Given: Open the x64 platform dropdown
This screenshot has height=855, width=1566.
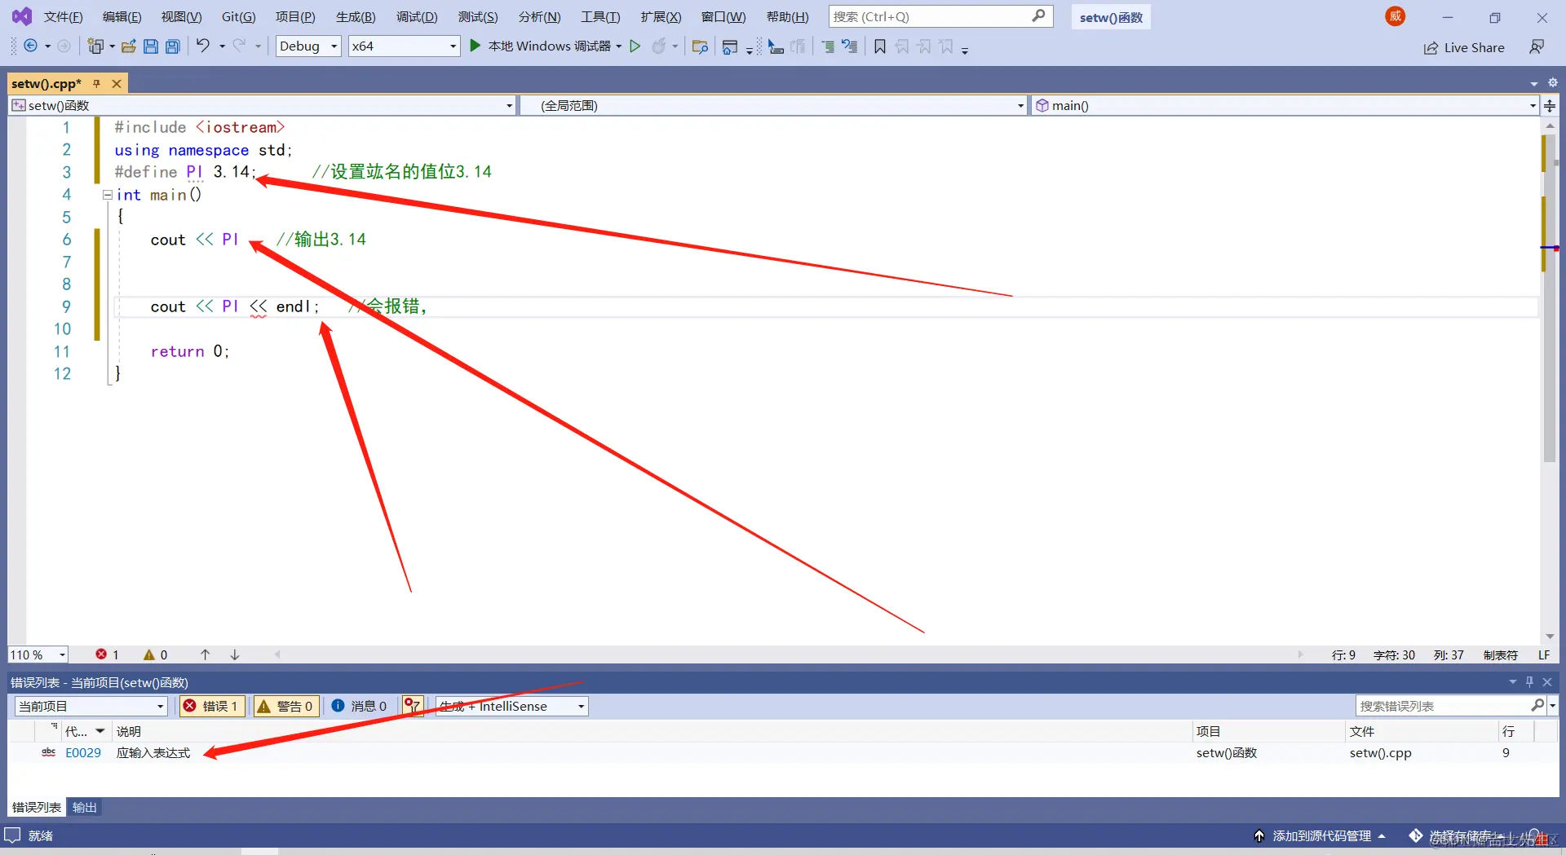Looking at the screenshot, I should [404, 46].
